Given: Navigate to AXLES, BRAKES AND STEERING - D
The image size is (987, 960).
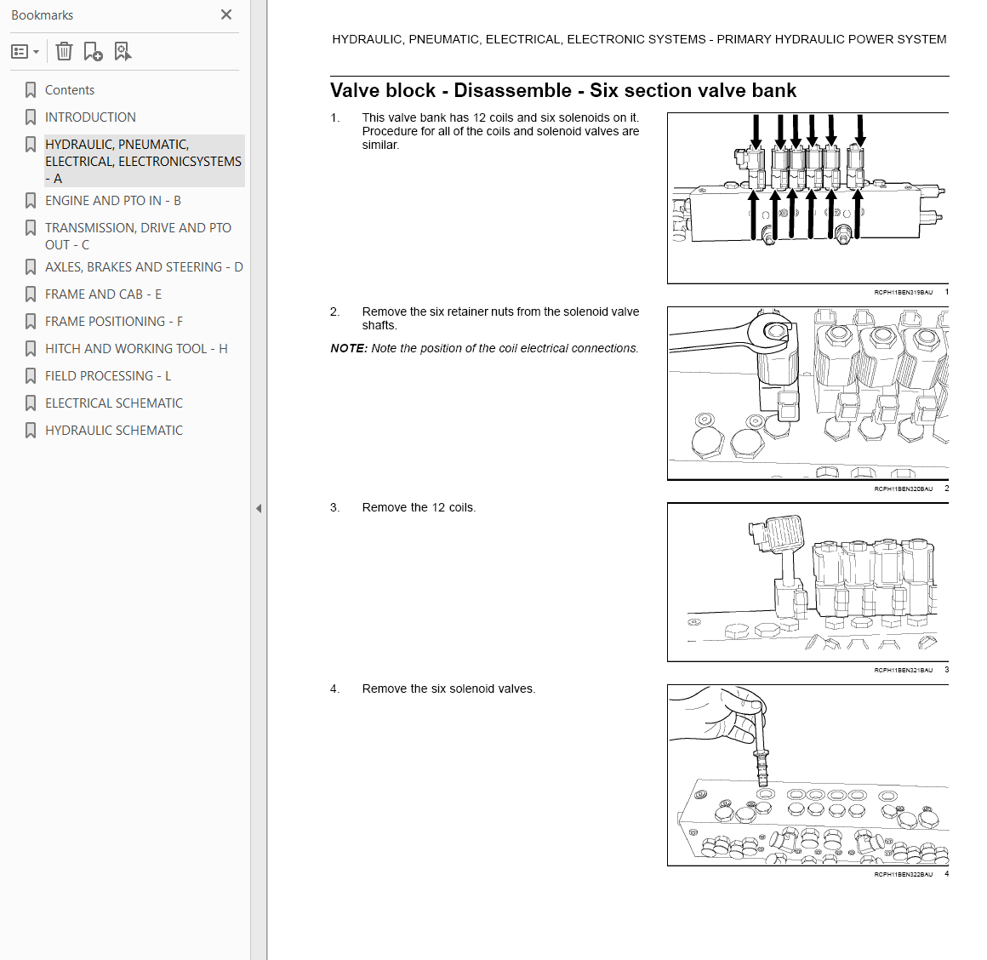Looking at the screenshot, I should [x=144, y=267].
